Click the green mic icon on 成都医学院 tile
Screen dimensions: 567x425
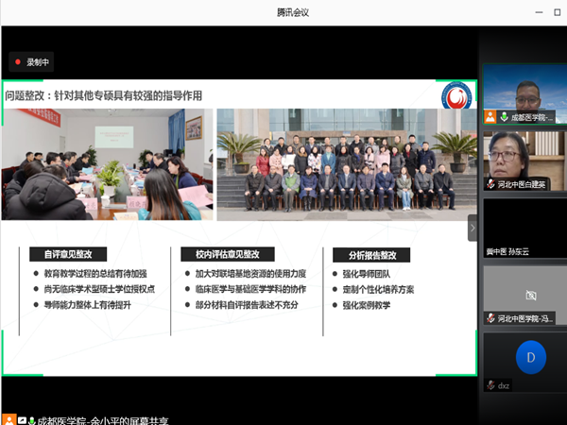coord(503,117)
